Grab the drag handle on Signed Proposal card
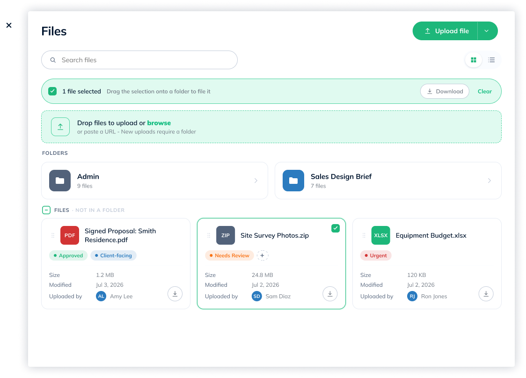This screenshot has width=526, height=378. click(53, 235)
